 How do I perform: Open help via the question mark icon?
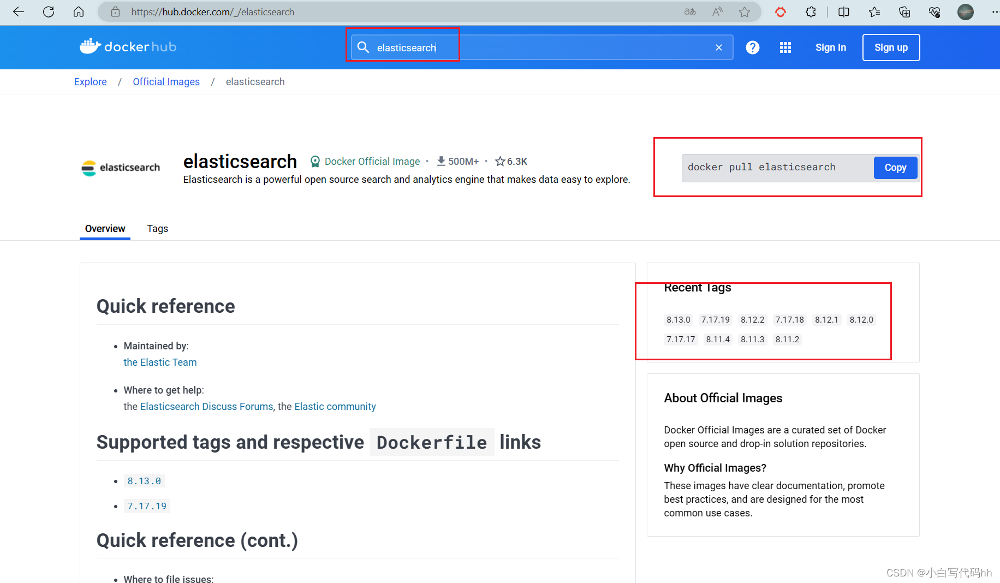(x=752, y=47)
